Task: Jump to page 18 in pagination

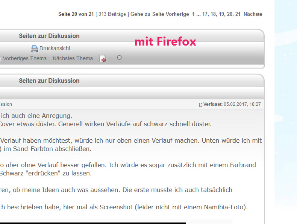Action: point(213,14)
